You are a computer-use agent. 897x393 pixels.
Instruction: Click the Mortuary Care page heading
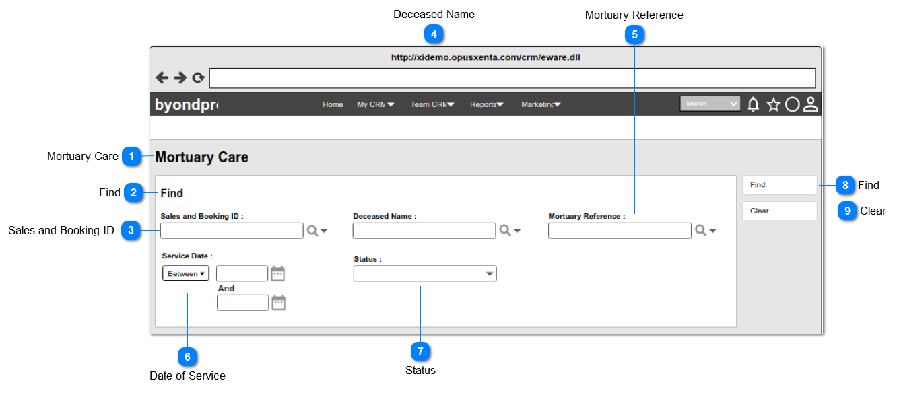[202, 157]
